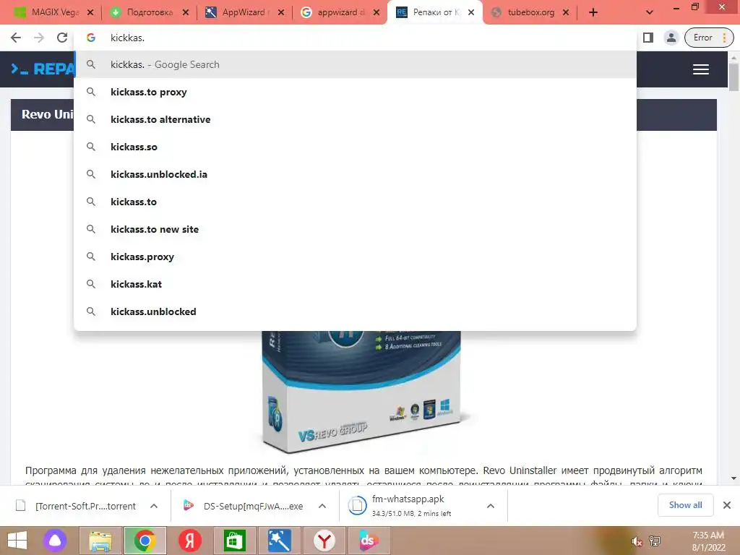Choose the 'kickass.unblocked' suggestion
Viewport: 740px width, 555px height.
(x=355, y=311)
